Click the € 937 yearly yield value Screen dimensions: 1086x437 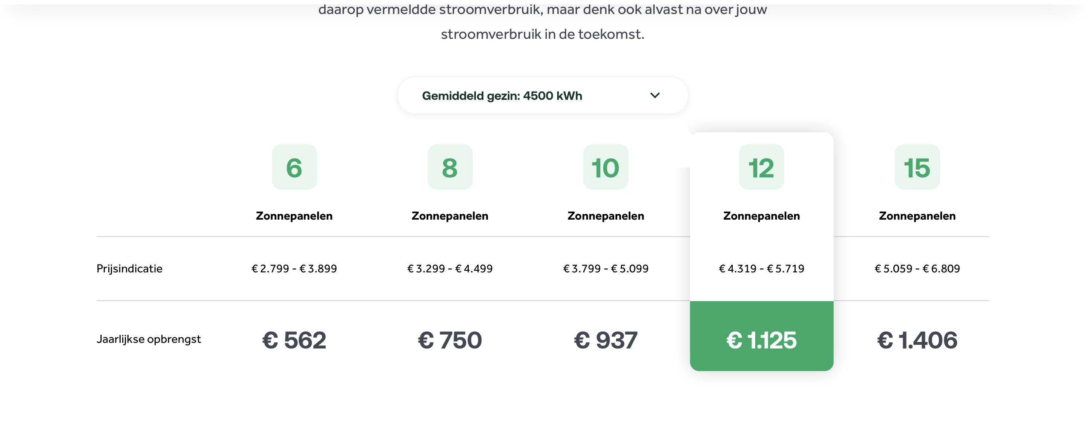[x=606, y=340]
